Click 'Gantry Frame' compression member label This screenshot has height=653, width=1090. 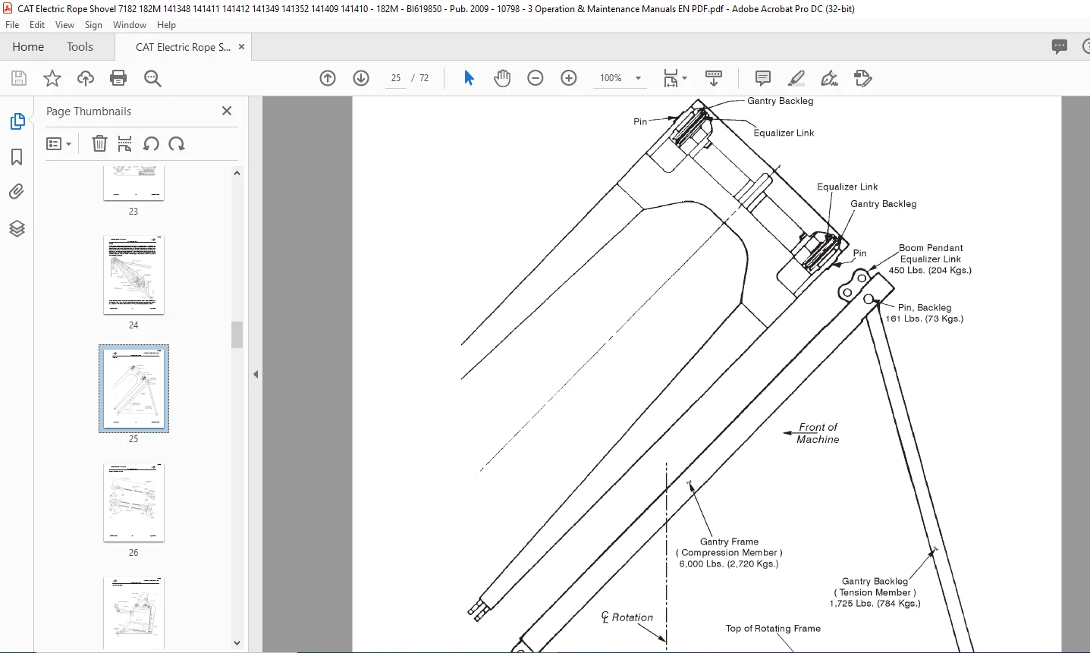tap(729, 542)
